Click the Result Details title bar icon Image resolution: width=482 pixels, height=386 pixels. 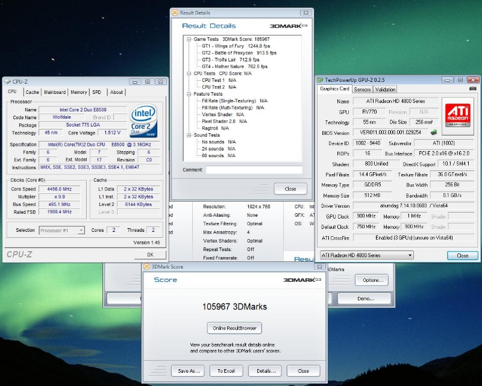coord(175,13)
